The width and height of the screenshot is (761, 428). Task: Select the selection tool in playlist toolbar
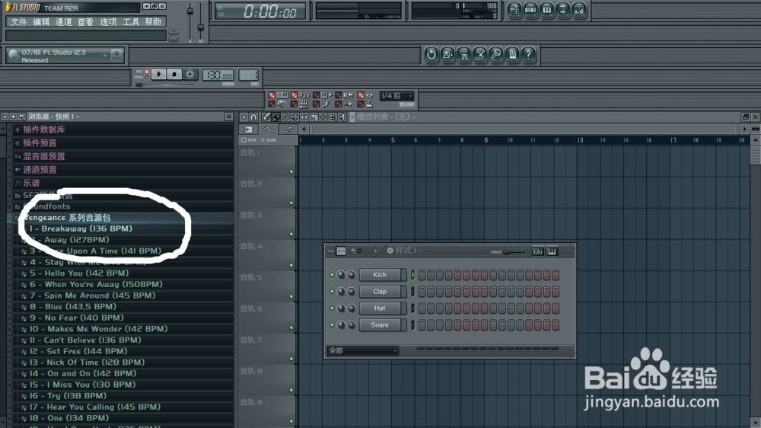point(323,117)
